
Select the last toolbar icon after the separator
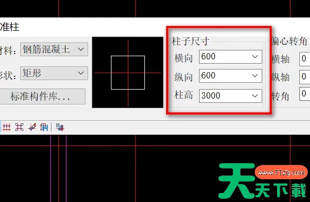(60, 127)
